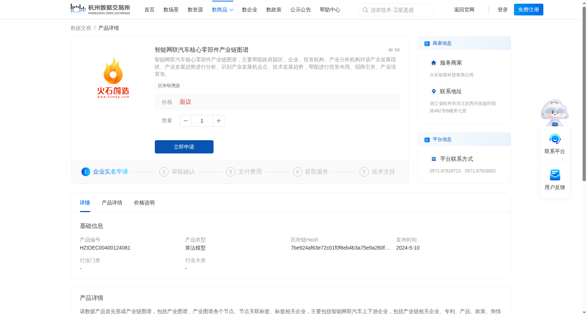Click the product title 智能网联汽车核心零部件产业链图谱
587x316 pixels.
202,50
